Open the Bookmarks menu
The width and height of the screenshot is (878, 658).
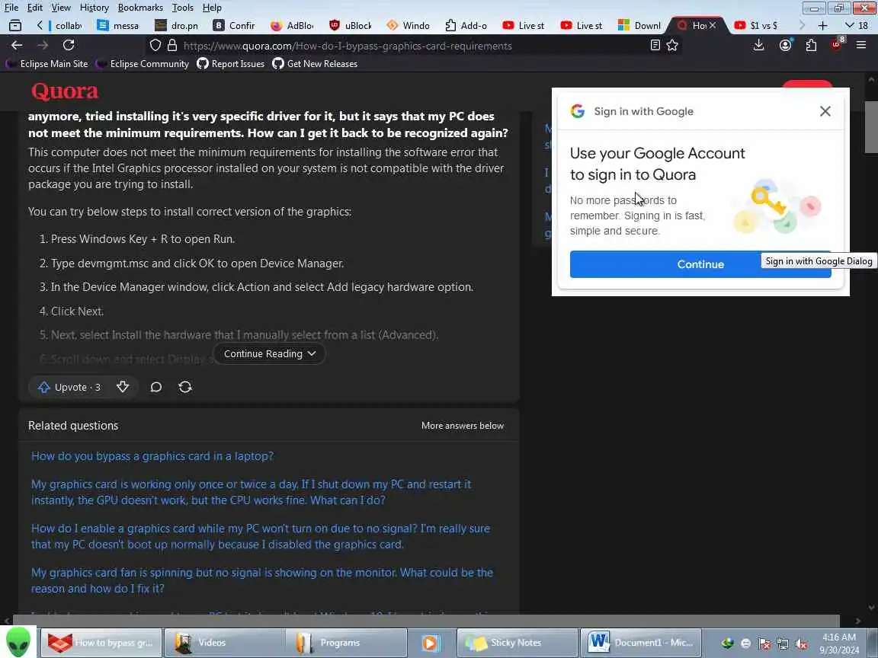[140, 8]
